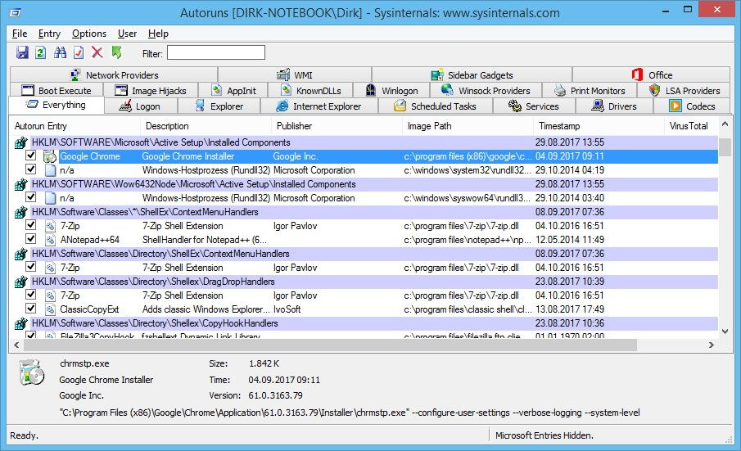Click the red X Delete icon
Viewport: 741px width, 451px height.
[97, 52]
